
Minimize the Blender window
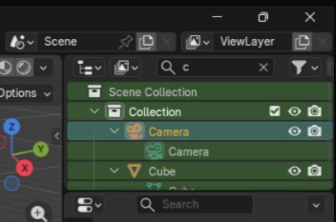217,17
